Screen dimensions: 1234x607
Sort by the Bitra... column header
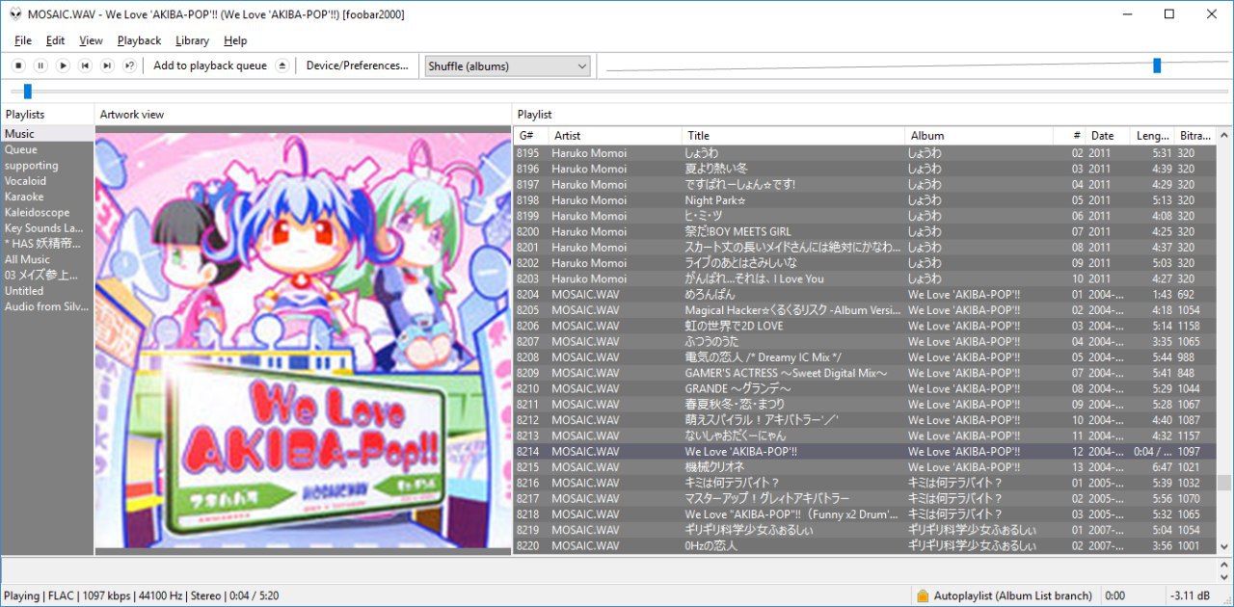(x=1194, y=136)
